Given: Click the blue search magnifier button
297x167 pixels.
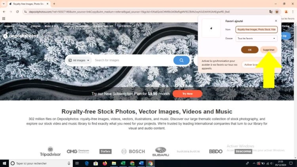Looking at the screenshot, I should 181,60.
